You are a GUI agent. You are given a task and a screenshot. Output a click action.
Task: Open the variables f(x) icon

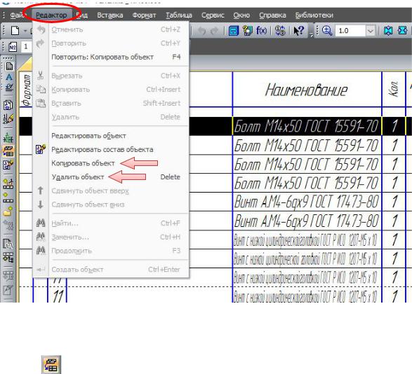(261, 31)
